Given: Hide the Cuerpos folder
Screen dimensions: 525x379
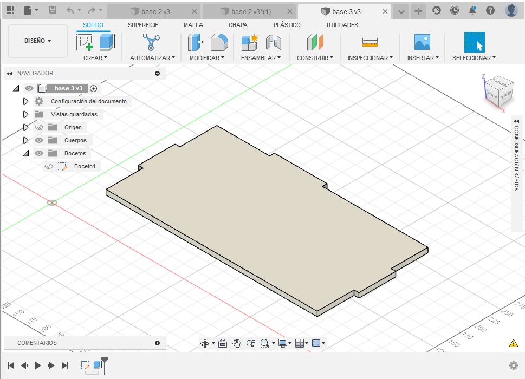Looking at the screenshot, I should [39, 140].
